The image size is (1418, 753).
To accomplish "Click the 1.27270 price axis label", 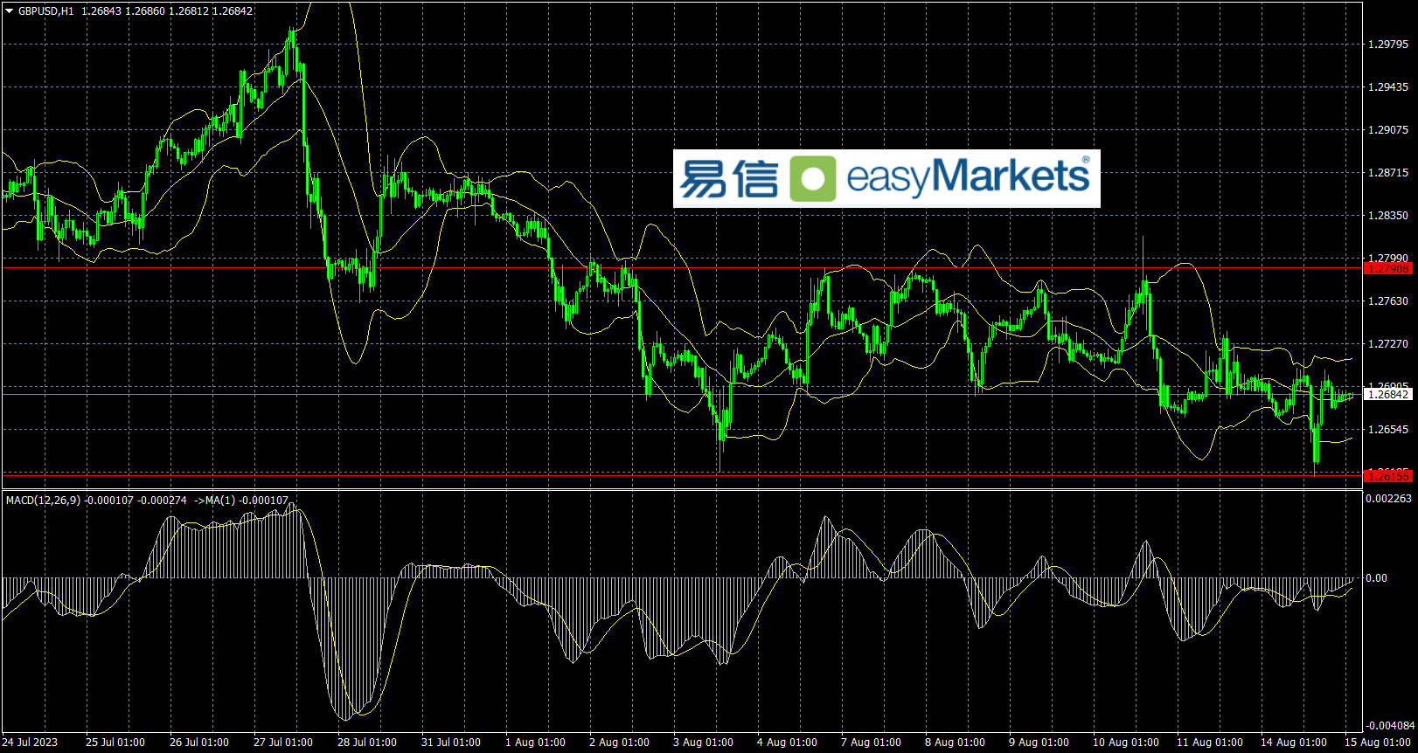I will click(1388, 344).
